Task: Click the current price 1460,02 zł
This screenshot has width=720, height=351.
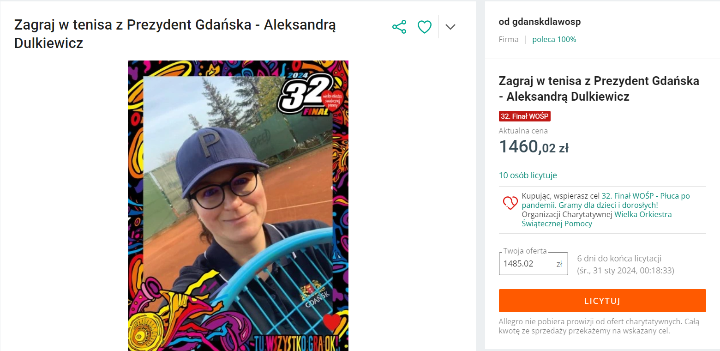Action: click(534, 147)
